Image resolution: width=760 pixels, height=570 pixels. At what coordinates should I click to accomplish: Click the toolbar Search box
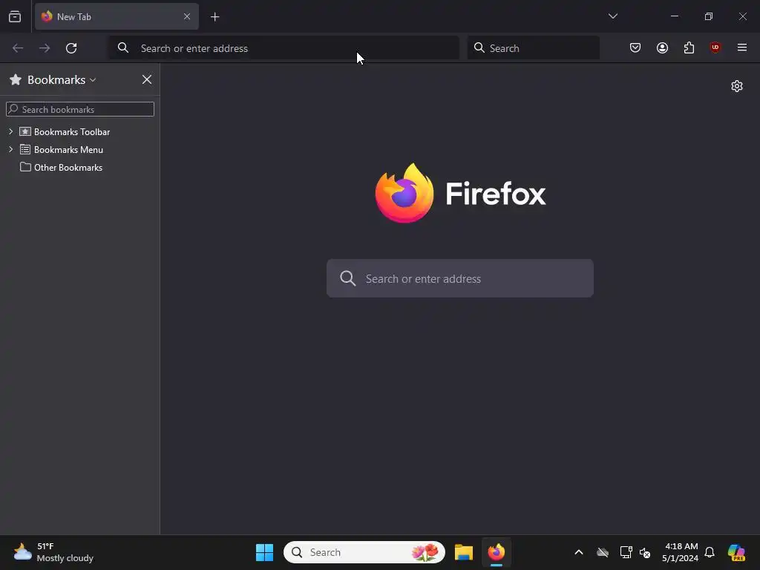pyautogui.click(x=533, y=48)
